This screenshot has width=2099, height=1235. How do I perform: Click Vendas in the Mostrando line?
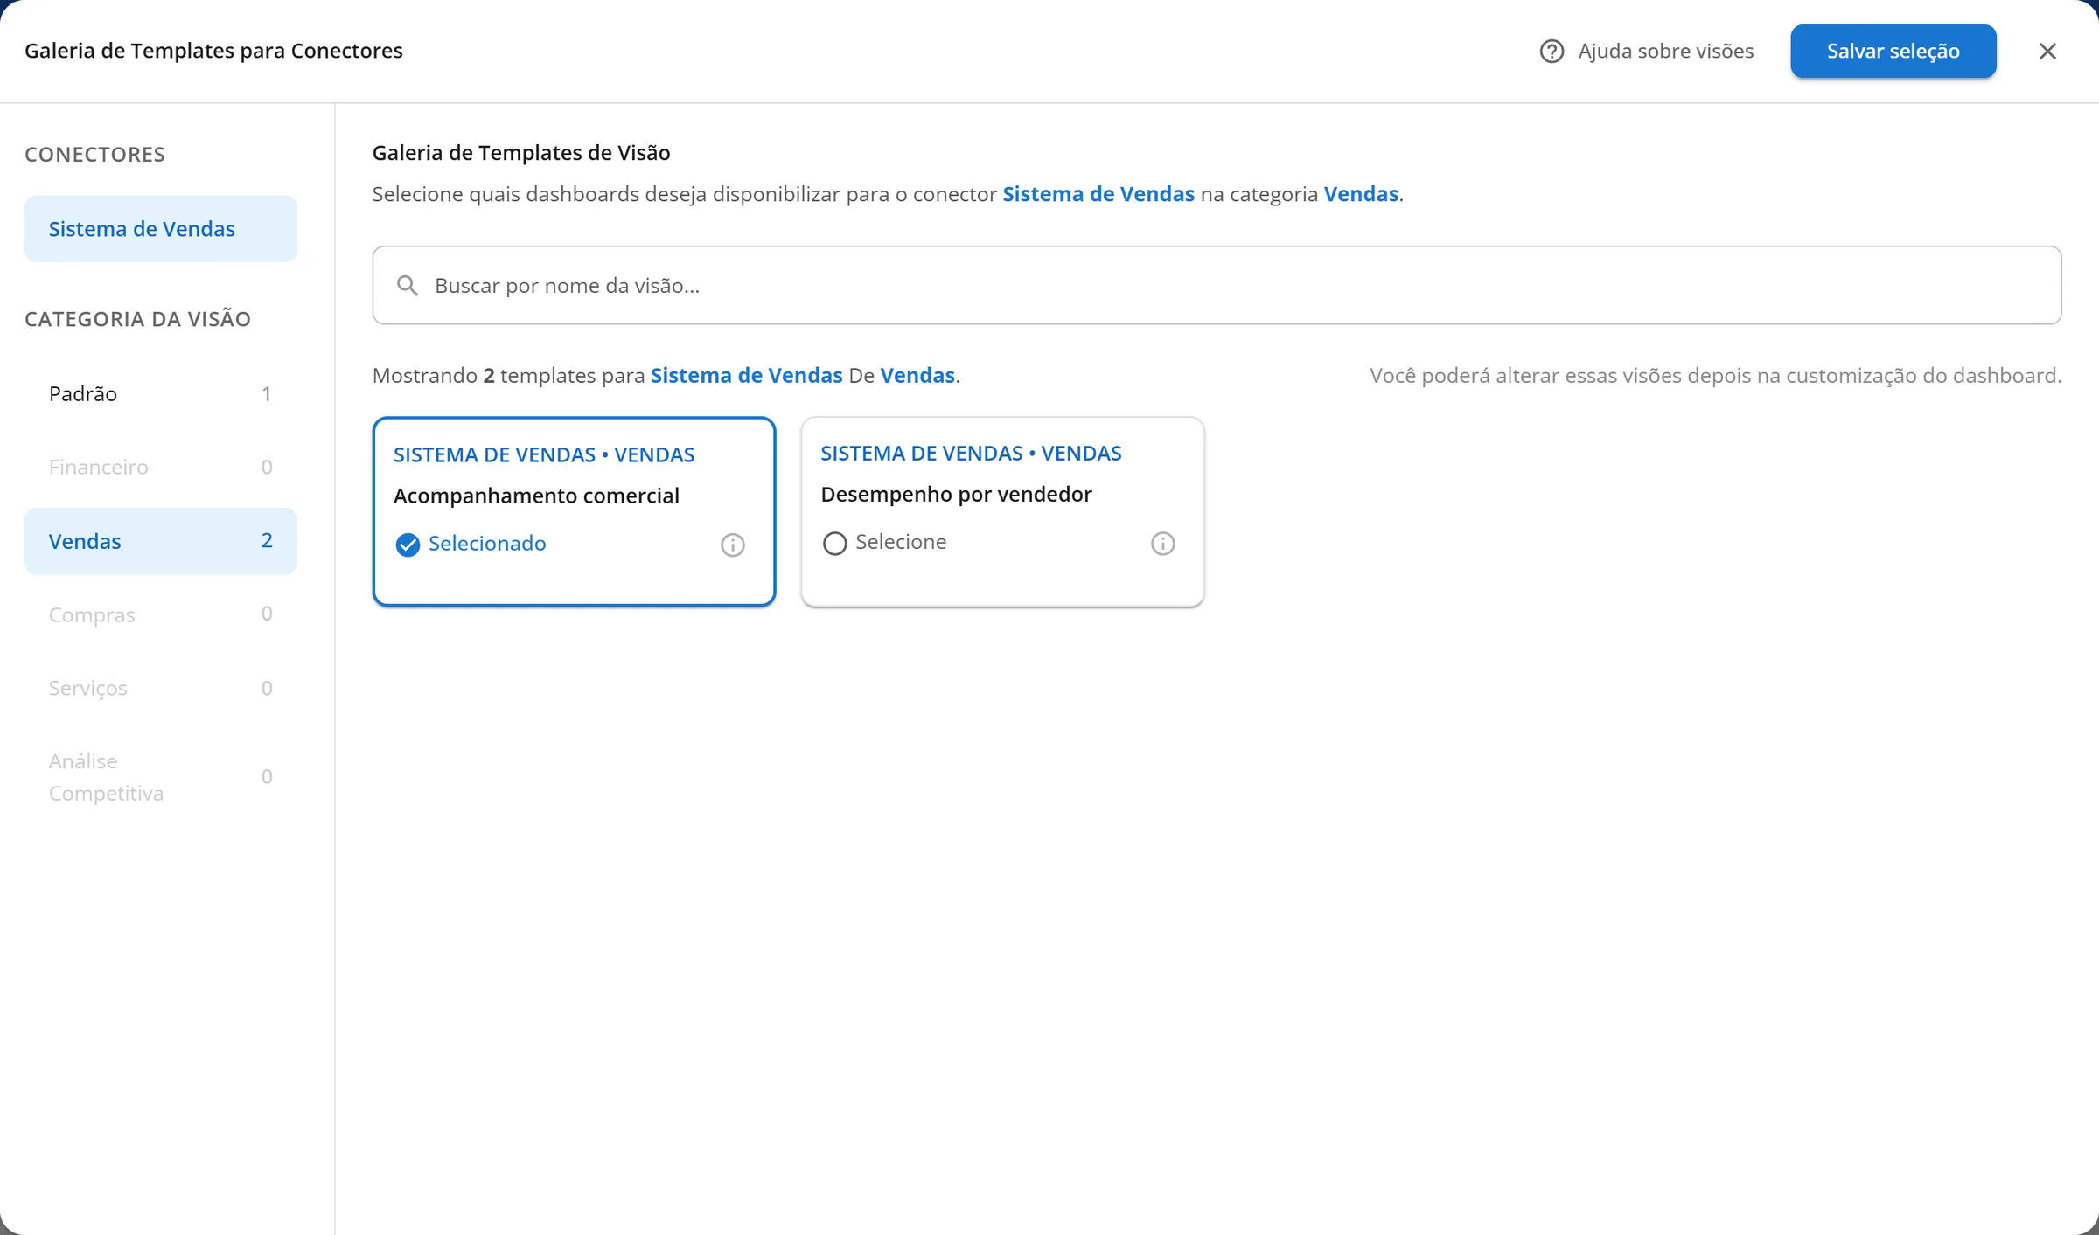[x=917, y=375]
